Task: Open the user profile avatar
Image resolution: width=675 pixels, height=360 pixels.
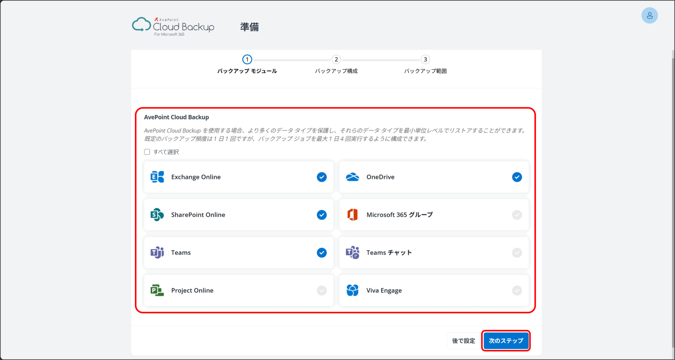Action: coord(649,16)
